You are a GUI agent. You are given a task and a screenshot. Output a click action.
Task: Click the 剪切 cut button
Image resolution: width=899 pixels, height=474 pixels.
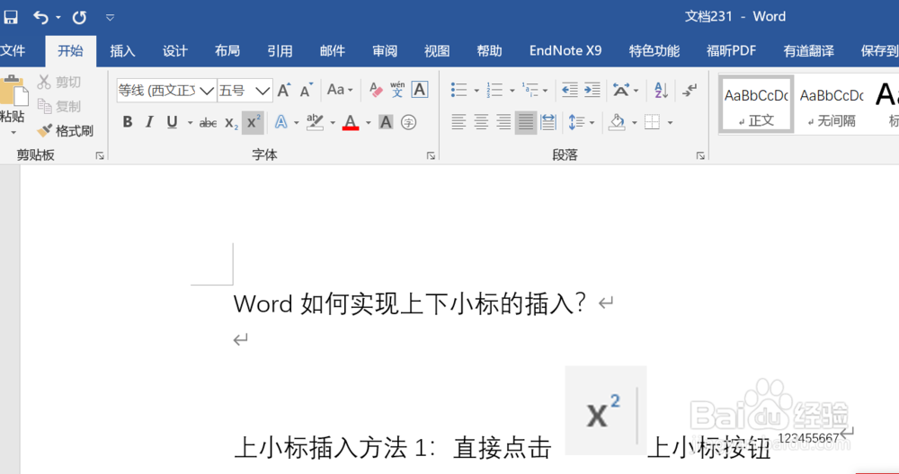[59, 83]
